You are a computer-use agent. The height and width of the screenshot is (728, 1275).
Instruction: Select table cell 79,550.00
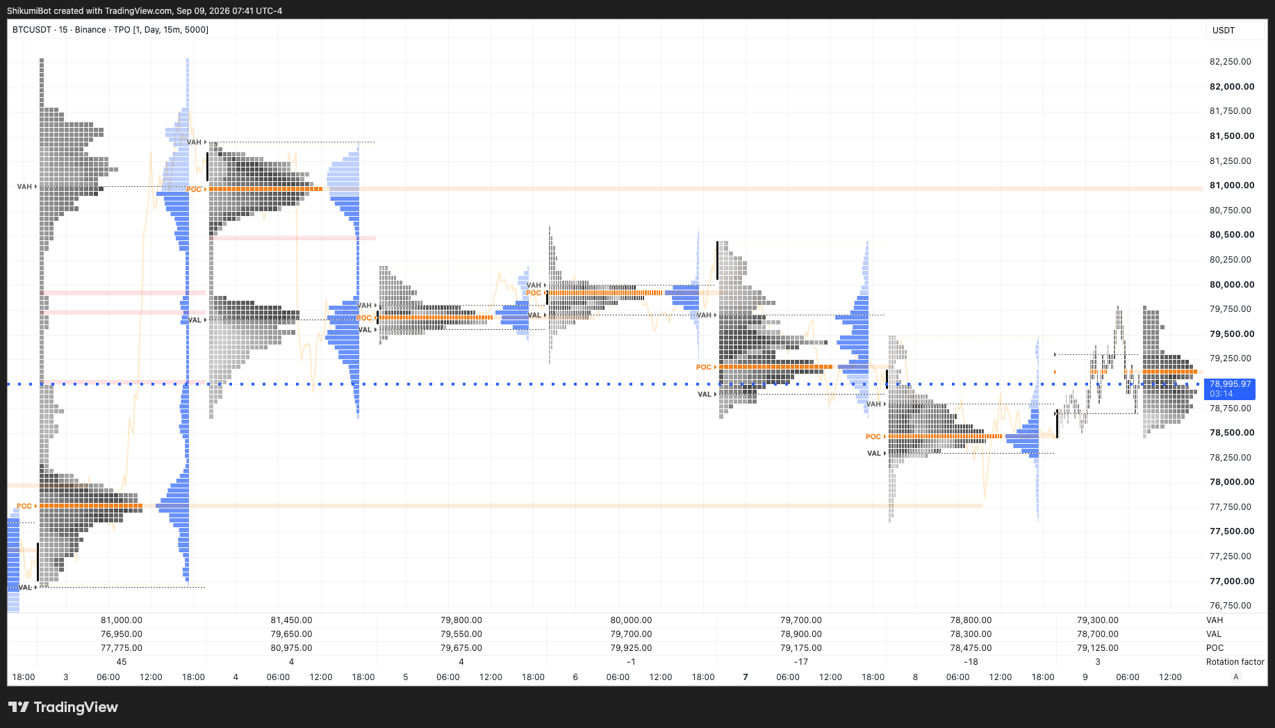461,634
